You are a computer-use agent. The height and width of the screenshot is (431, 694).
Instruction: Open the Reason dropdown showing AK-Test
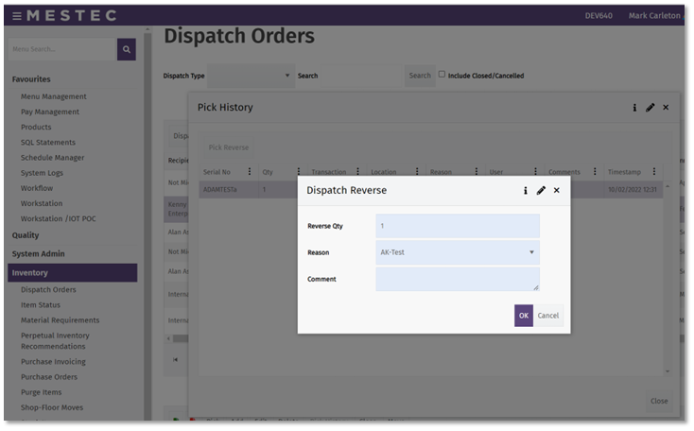(458, 252)
